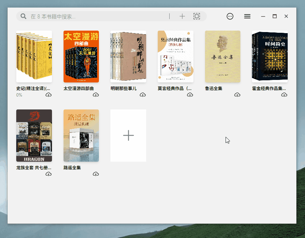305x238 pixels.
Task: Add a book via toolbar plus icon
Action: click(182, 16)
